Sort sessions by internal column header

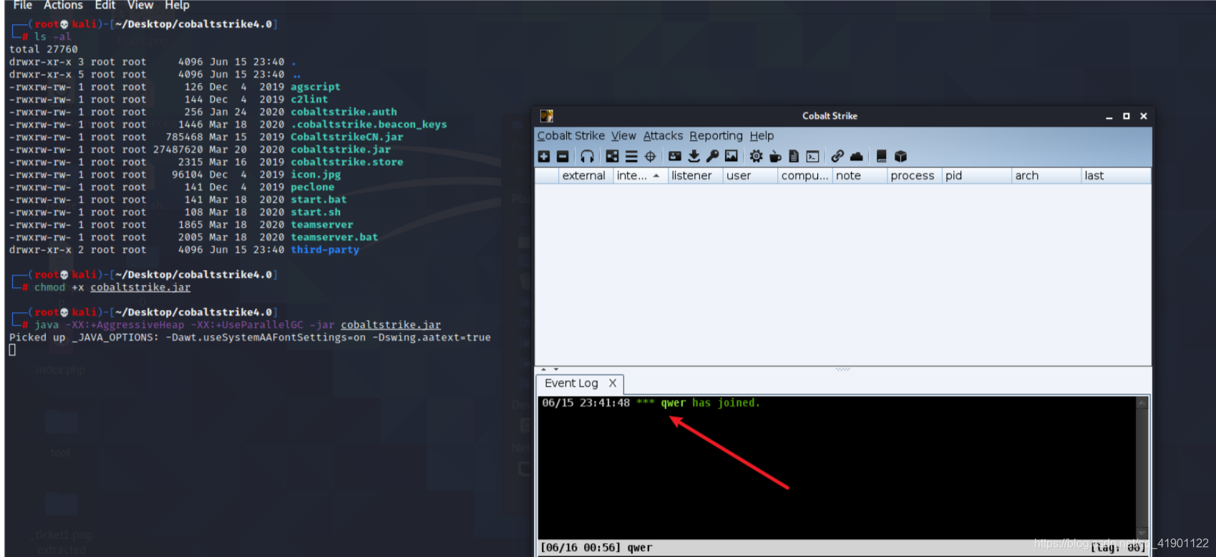(x=639, y=175)
